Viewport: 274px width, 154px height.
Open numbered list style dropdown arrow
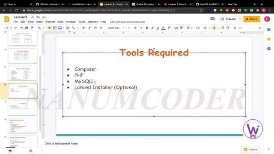(x=209, y=28)
